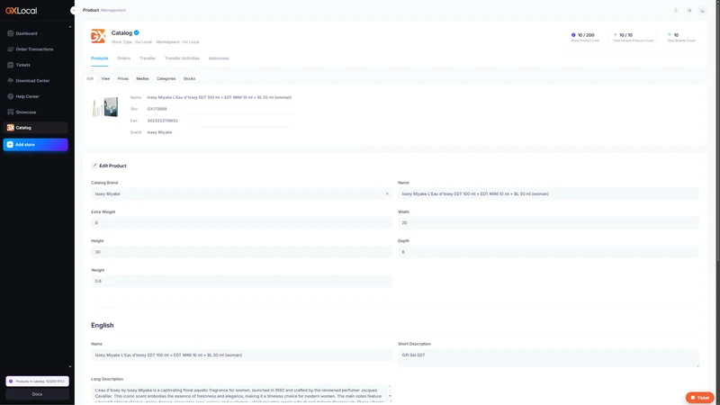Focus the Width input field
This screenshot has height=405, width=720.
tap(548, 222)
